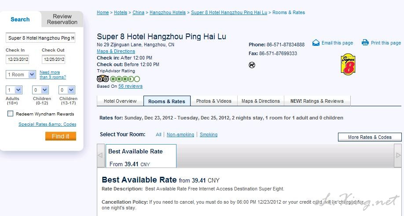Click the Super 8 logo

point(348,64)
